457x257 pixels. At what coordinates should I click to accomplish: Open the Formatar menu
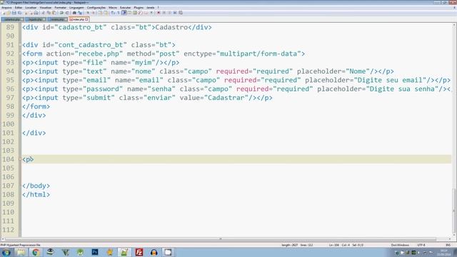[60, 8]
